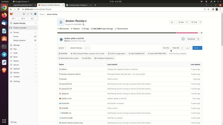Open the download source code dropdown
The width and height of the screenshot is (223, 125).
click(x=188, y=48)
